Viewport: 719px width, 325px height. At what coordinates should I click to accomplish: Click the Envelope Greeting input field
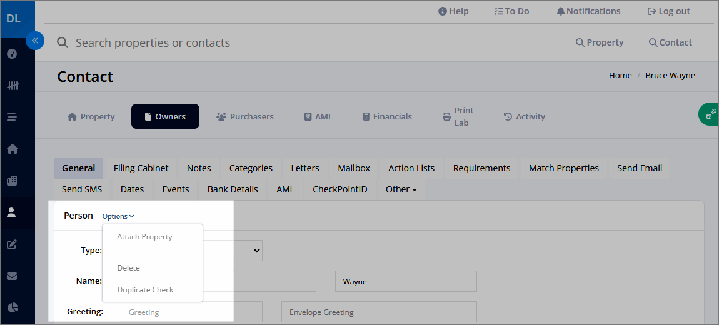coord(379,312)
